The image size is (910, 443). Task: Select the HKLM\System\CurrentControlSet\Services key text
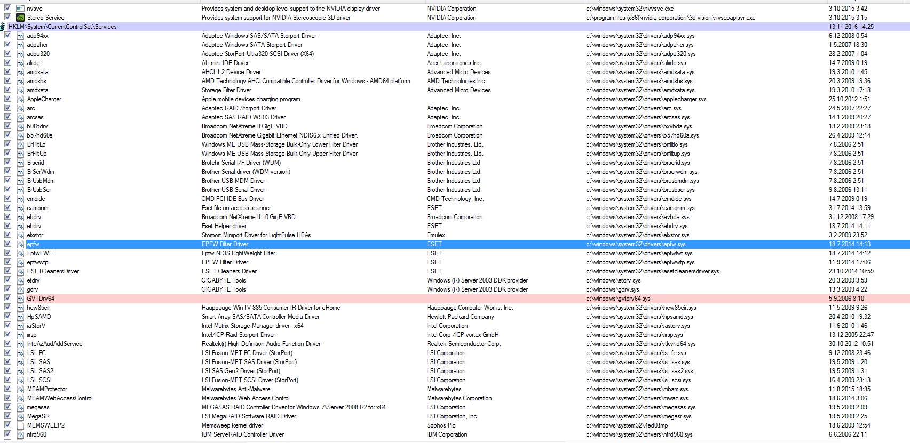tap(62, 27)
